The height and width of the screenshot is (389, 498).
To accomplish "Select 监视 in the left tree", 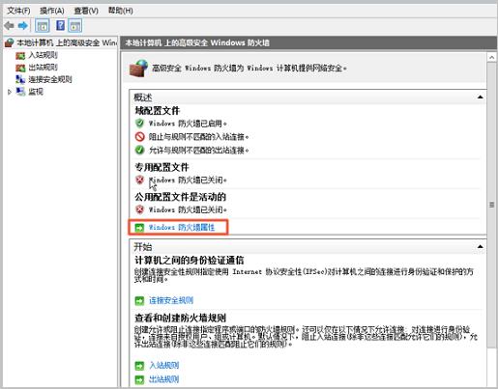I will (x=36, y=92).
